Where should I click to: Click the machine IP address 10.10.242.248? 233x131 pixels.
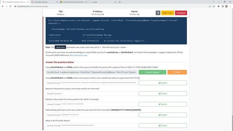[98, 15]
